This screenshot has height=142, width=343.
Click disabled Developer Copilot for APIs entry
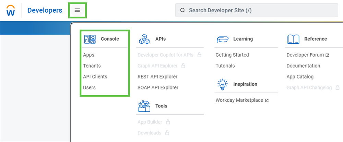165,55
